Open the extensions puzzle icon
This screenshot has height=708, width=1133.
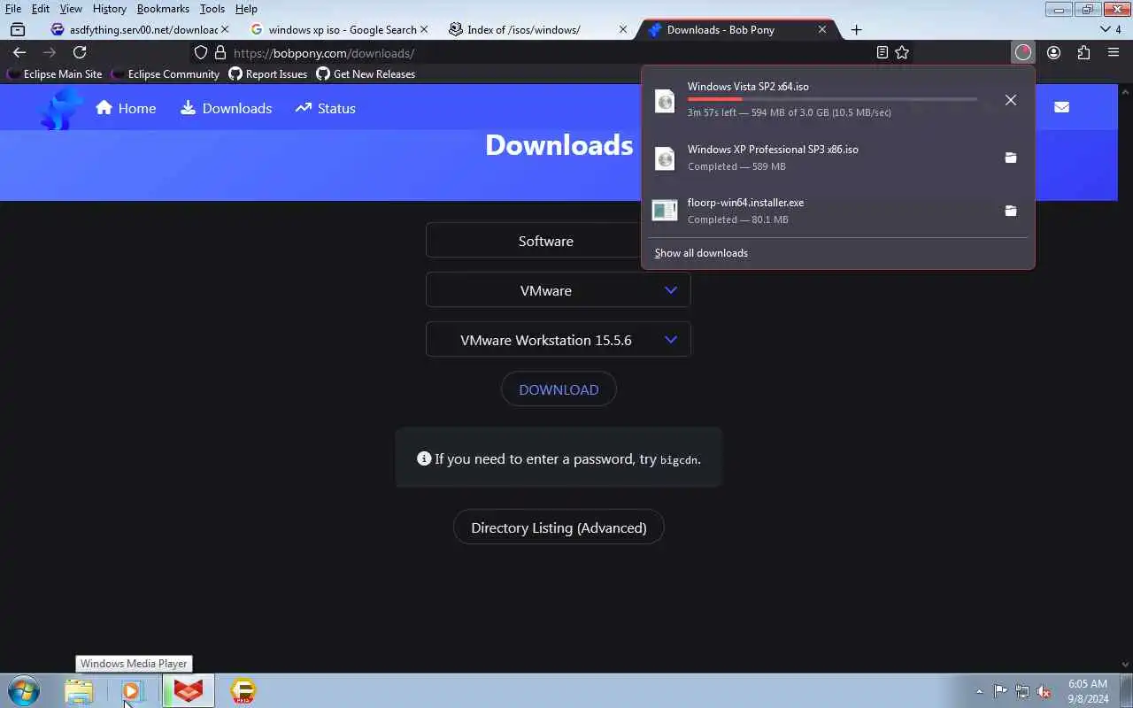(x=1083, y=52)
